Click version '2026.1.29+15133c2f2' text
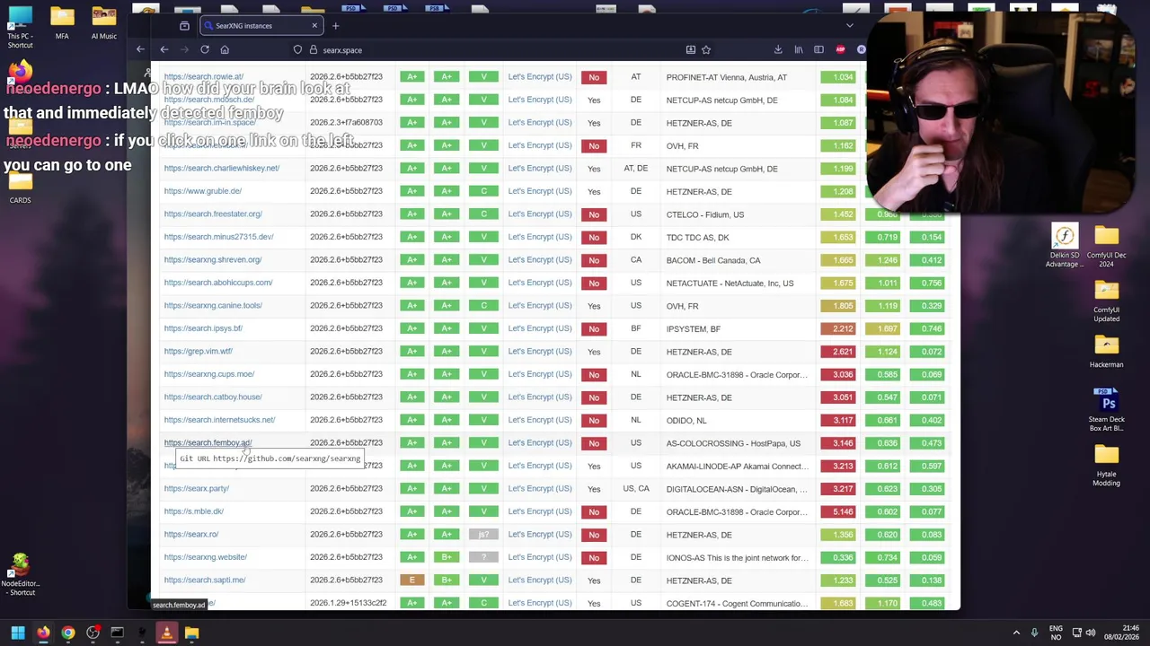This screenshot has width=1150, height=646. click(349, 604)
